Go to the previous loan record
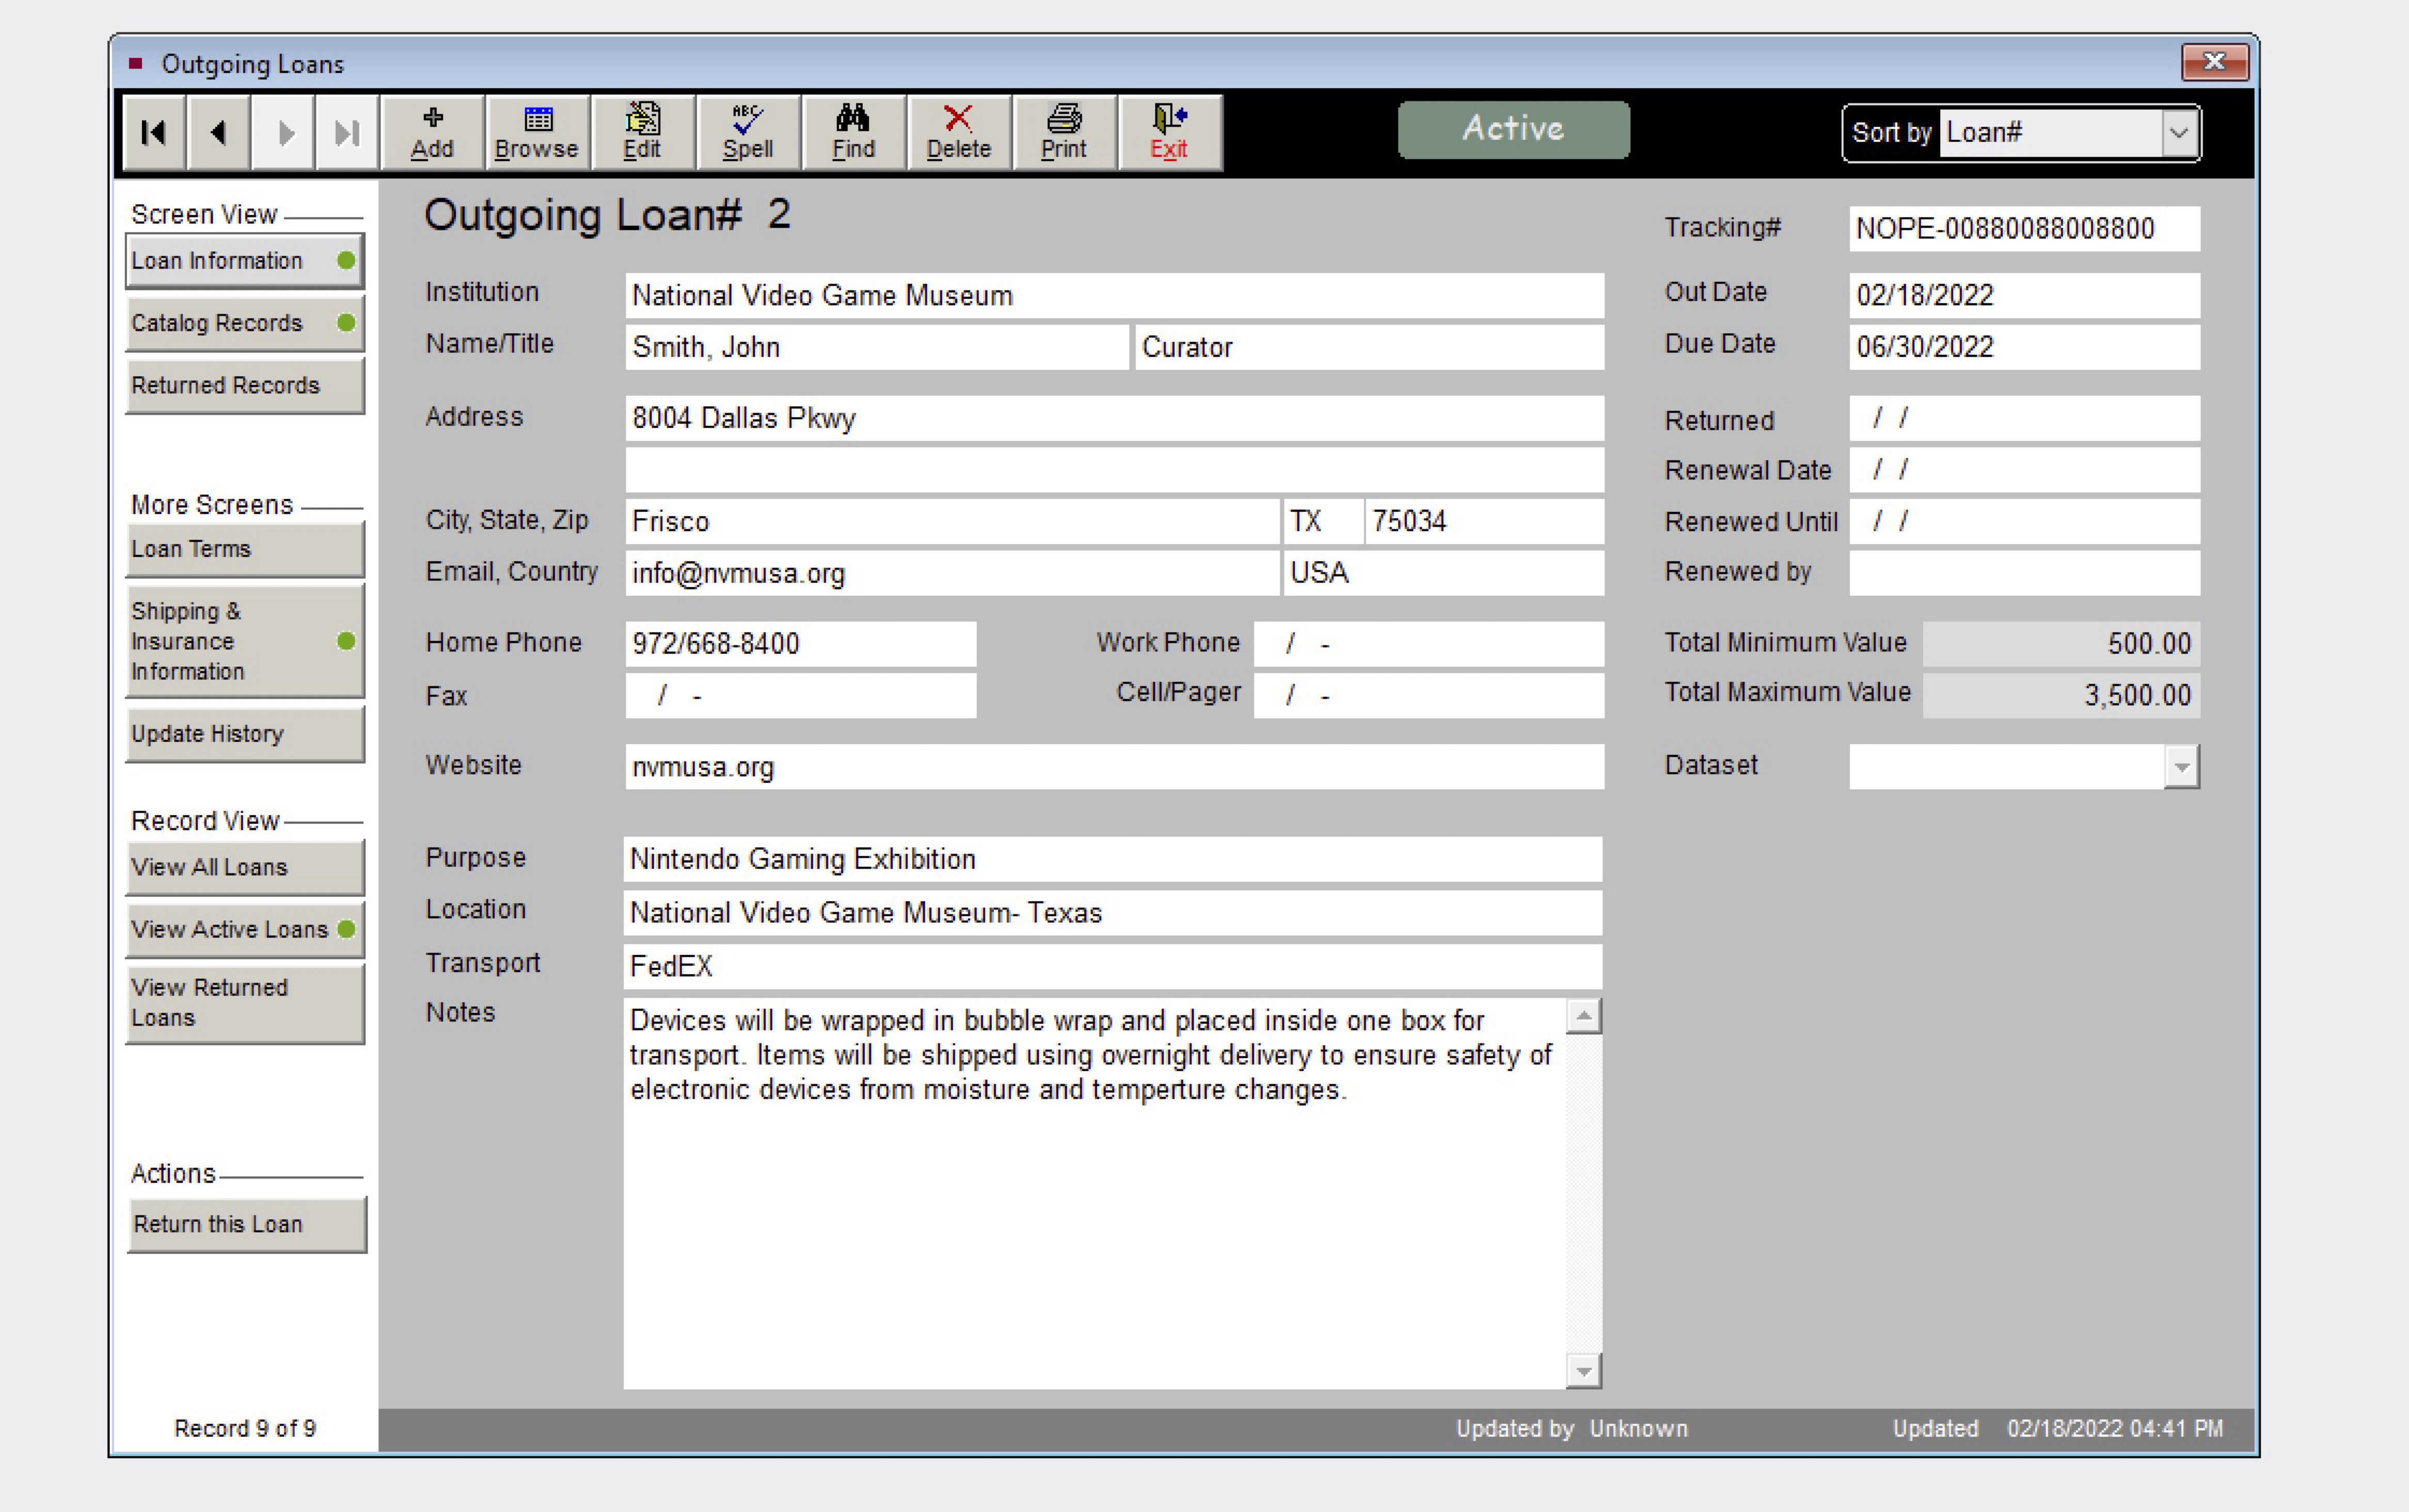Image resolution: width=2409 pixels, height=1512 pixels. coord(219,133)
